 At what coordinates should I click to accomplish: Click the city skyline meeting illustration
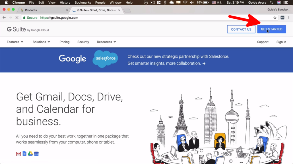coord(219,126)
